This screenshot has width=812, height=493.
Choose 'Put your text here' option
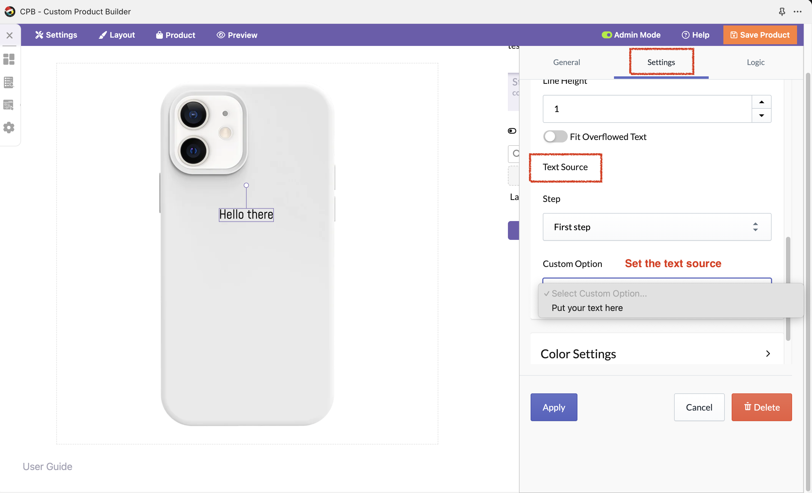587,308
